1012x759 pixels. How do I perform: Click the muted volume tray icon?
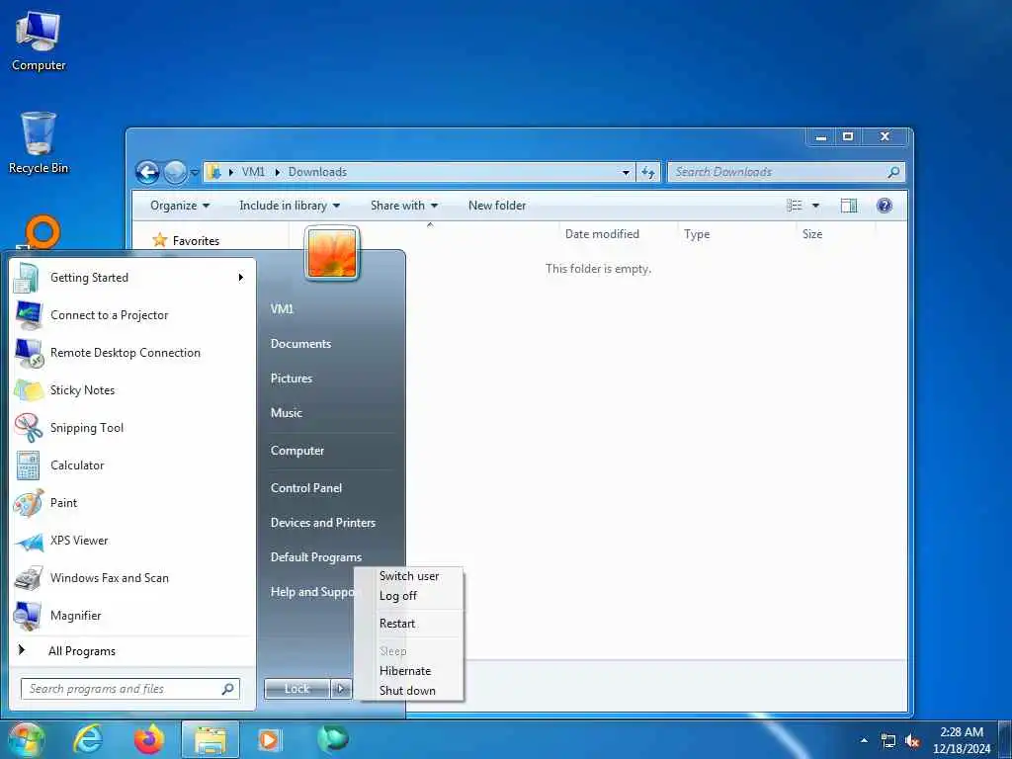click(x=912, y=741)
